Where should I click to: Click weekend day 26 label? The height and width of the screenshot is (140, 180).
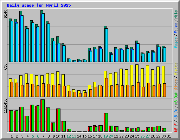(142, 136)
